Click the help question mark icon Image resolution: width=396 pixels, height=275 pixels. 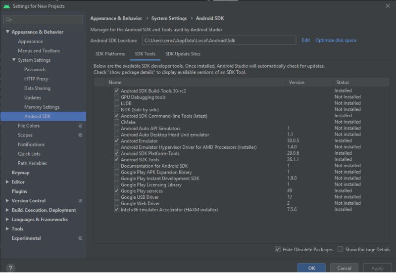point(10,268)
